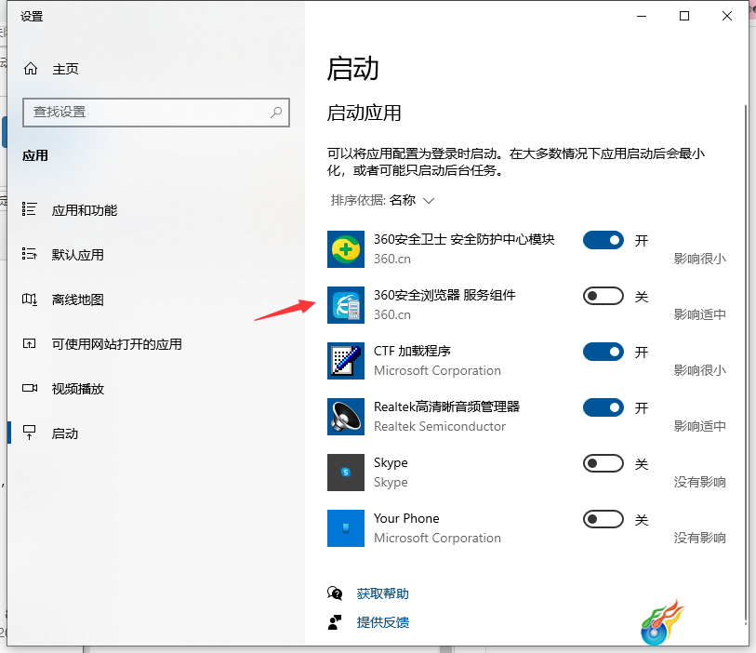Click the 默认应用 sidebar icon
Screen dimensions: 756x653
(30, 254)
